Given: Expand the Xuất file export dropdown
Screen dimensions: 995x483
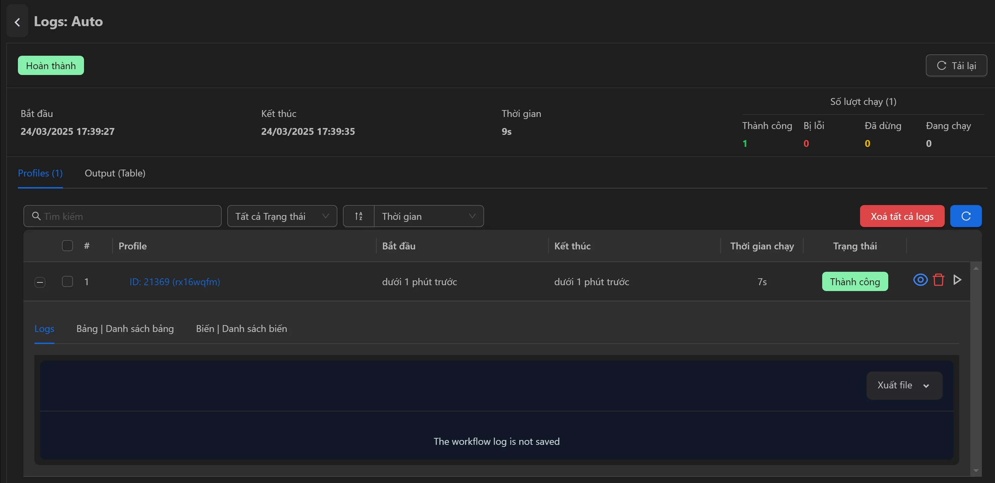Looking at the screenshot, I should click(903, 385).
